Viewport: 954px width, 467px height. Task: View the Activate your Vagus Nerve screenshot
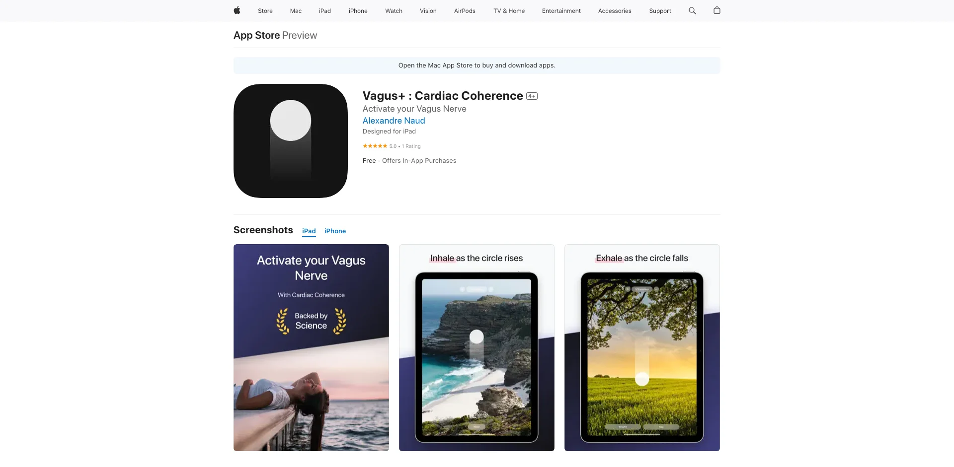pyautogui.click(x=311, y=347)
